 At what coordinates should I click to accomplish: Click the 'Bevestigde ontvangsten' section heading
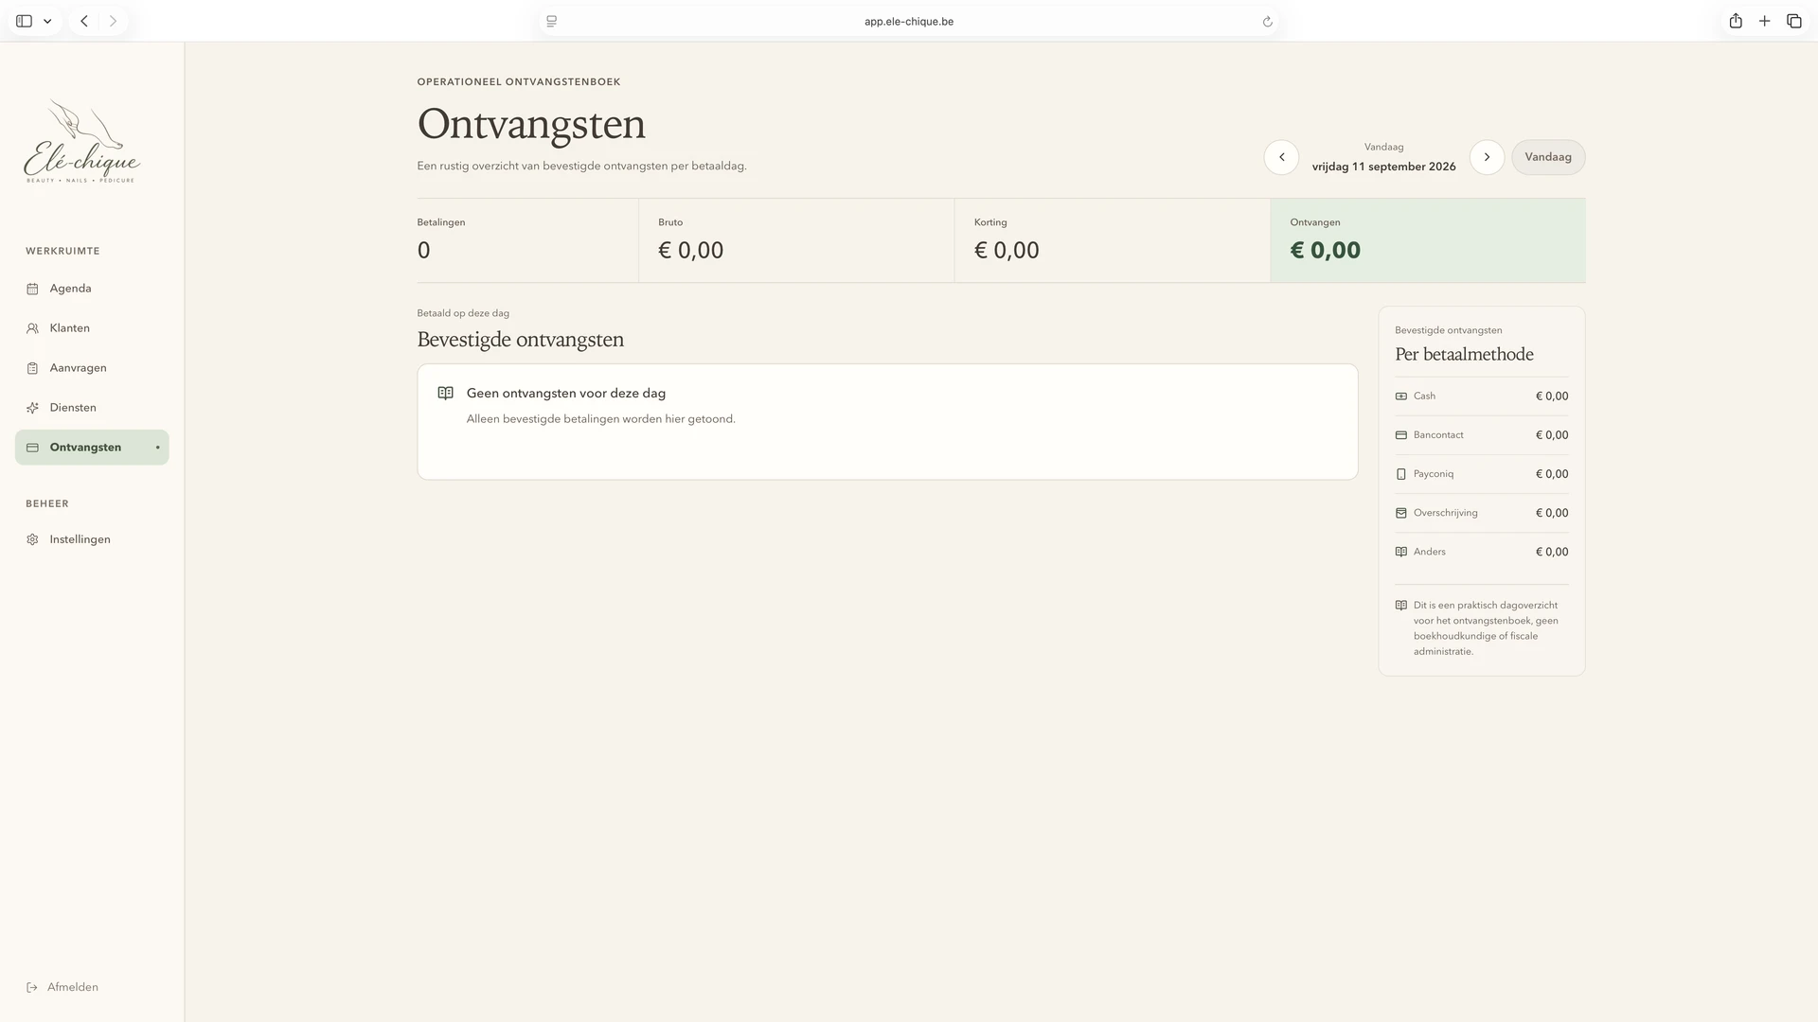tap(520, 340)
